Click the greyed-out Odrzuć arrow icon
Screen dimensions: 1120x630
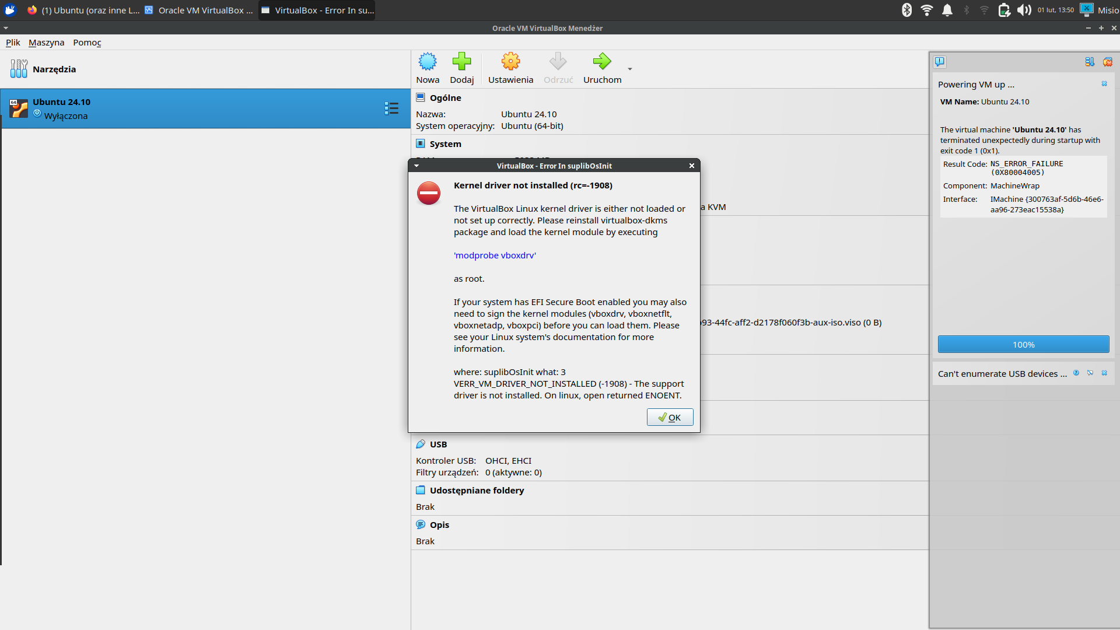(558, 61)
